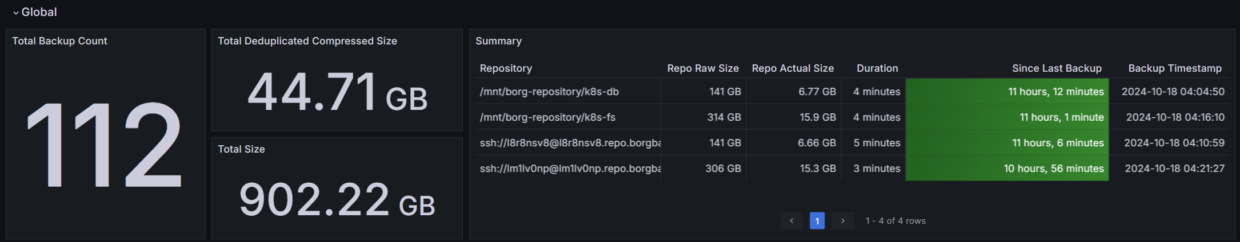This screenshot has width=1240, height=242.
Task: Click the 2024-10-18 04:21:27 timestamp cell
Action: 1174,169
